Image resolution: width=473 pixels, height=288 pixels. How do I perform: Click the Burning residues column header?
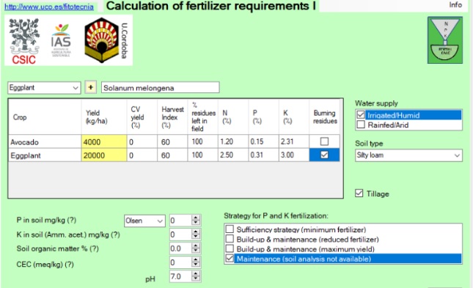pyautogui.click(x=325, y=117)
